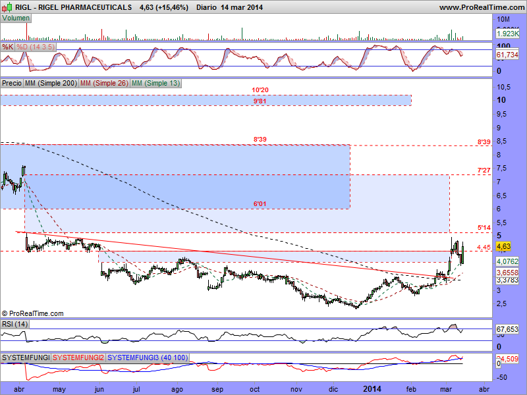Click the dic label on the time axis
The image size is (527, 395).
coord(333,389)
